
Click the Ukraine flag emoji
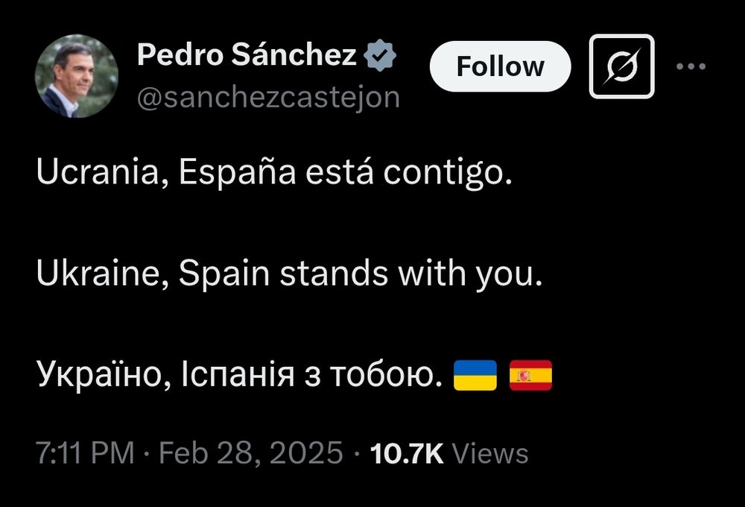475,375
